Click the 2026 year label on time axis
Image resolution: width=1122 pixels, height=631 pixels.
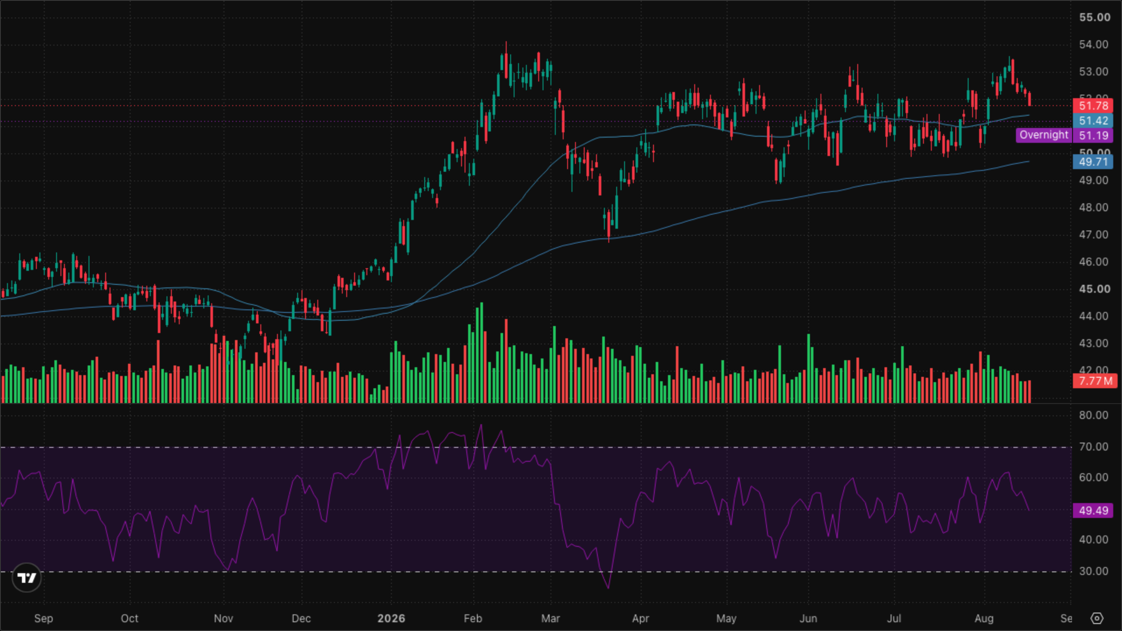click(x=391, y=618)
